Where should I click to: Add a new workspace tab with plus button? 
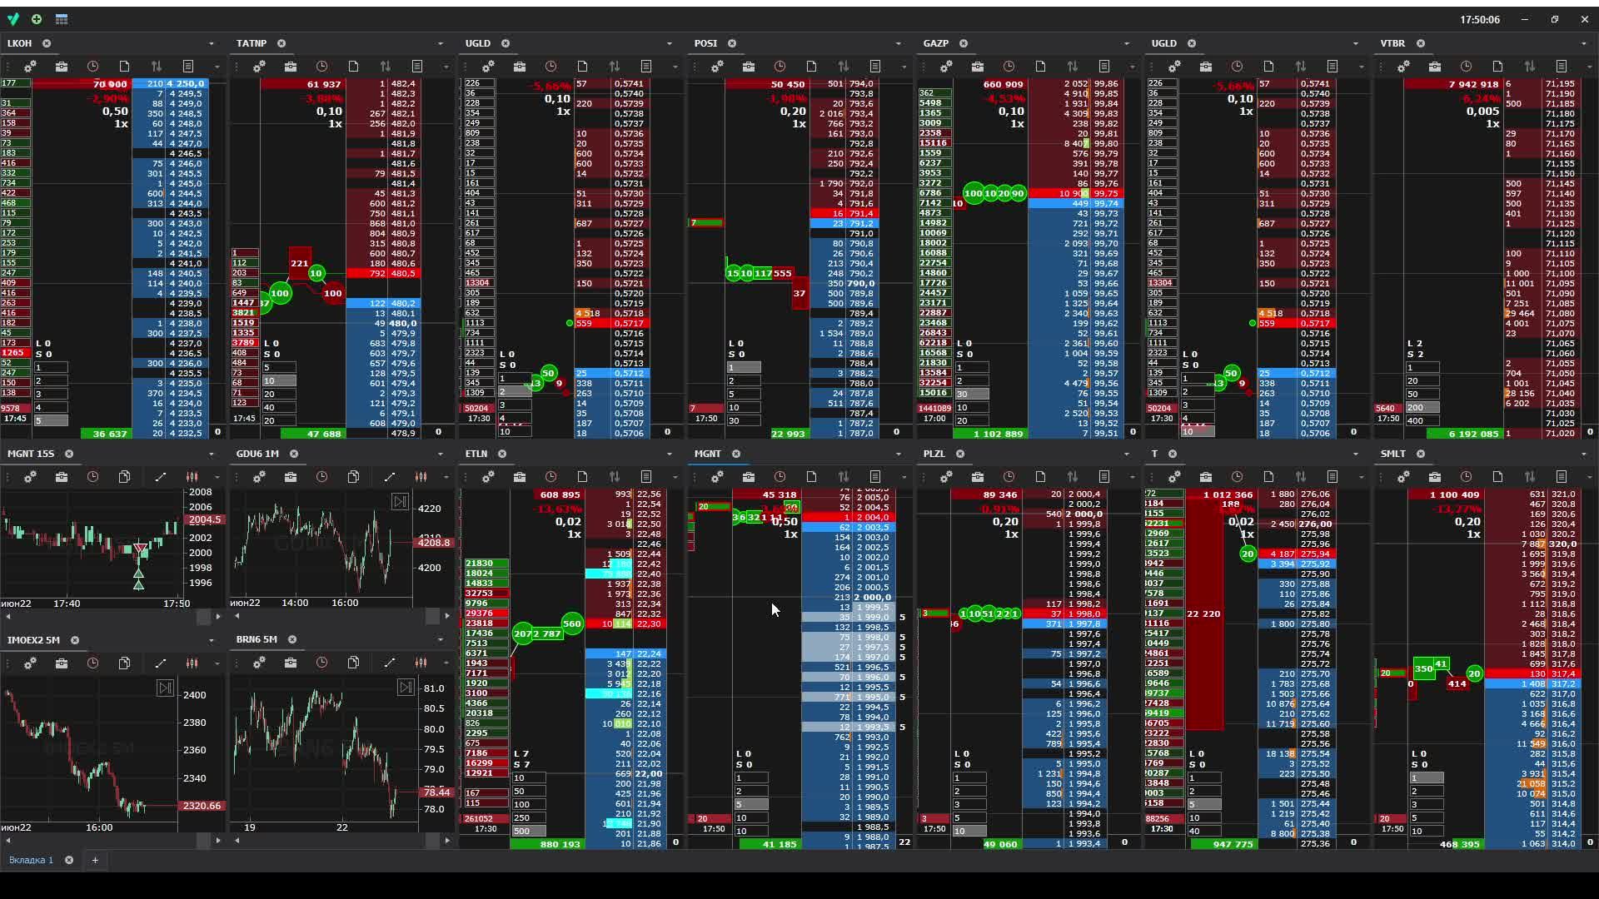coord(95,860)
